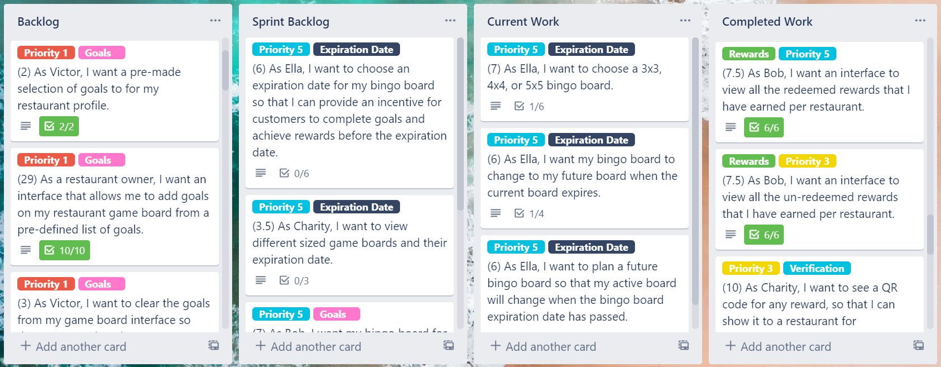Open the Backlog list actions menu
Viewport: 941px width, 367px height.
(215, 21)
